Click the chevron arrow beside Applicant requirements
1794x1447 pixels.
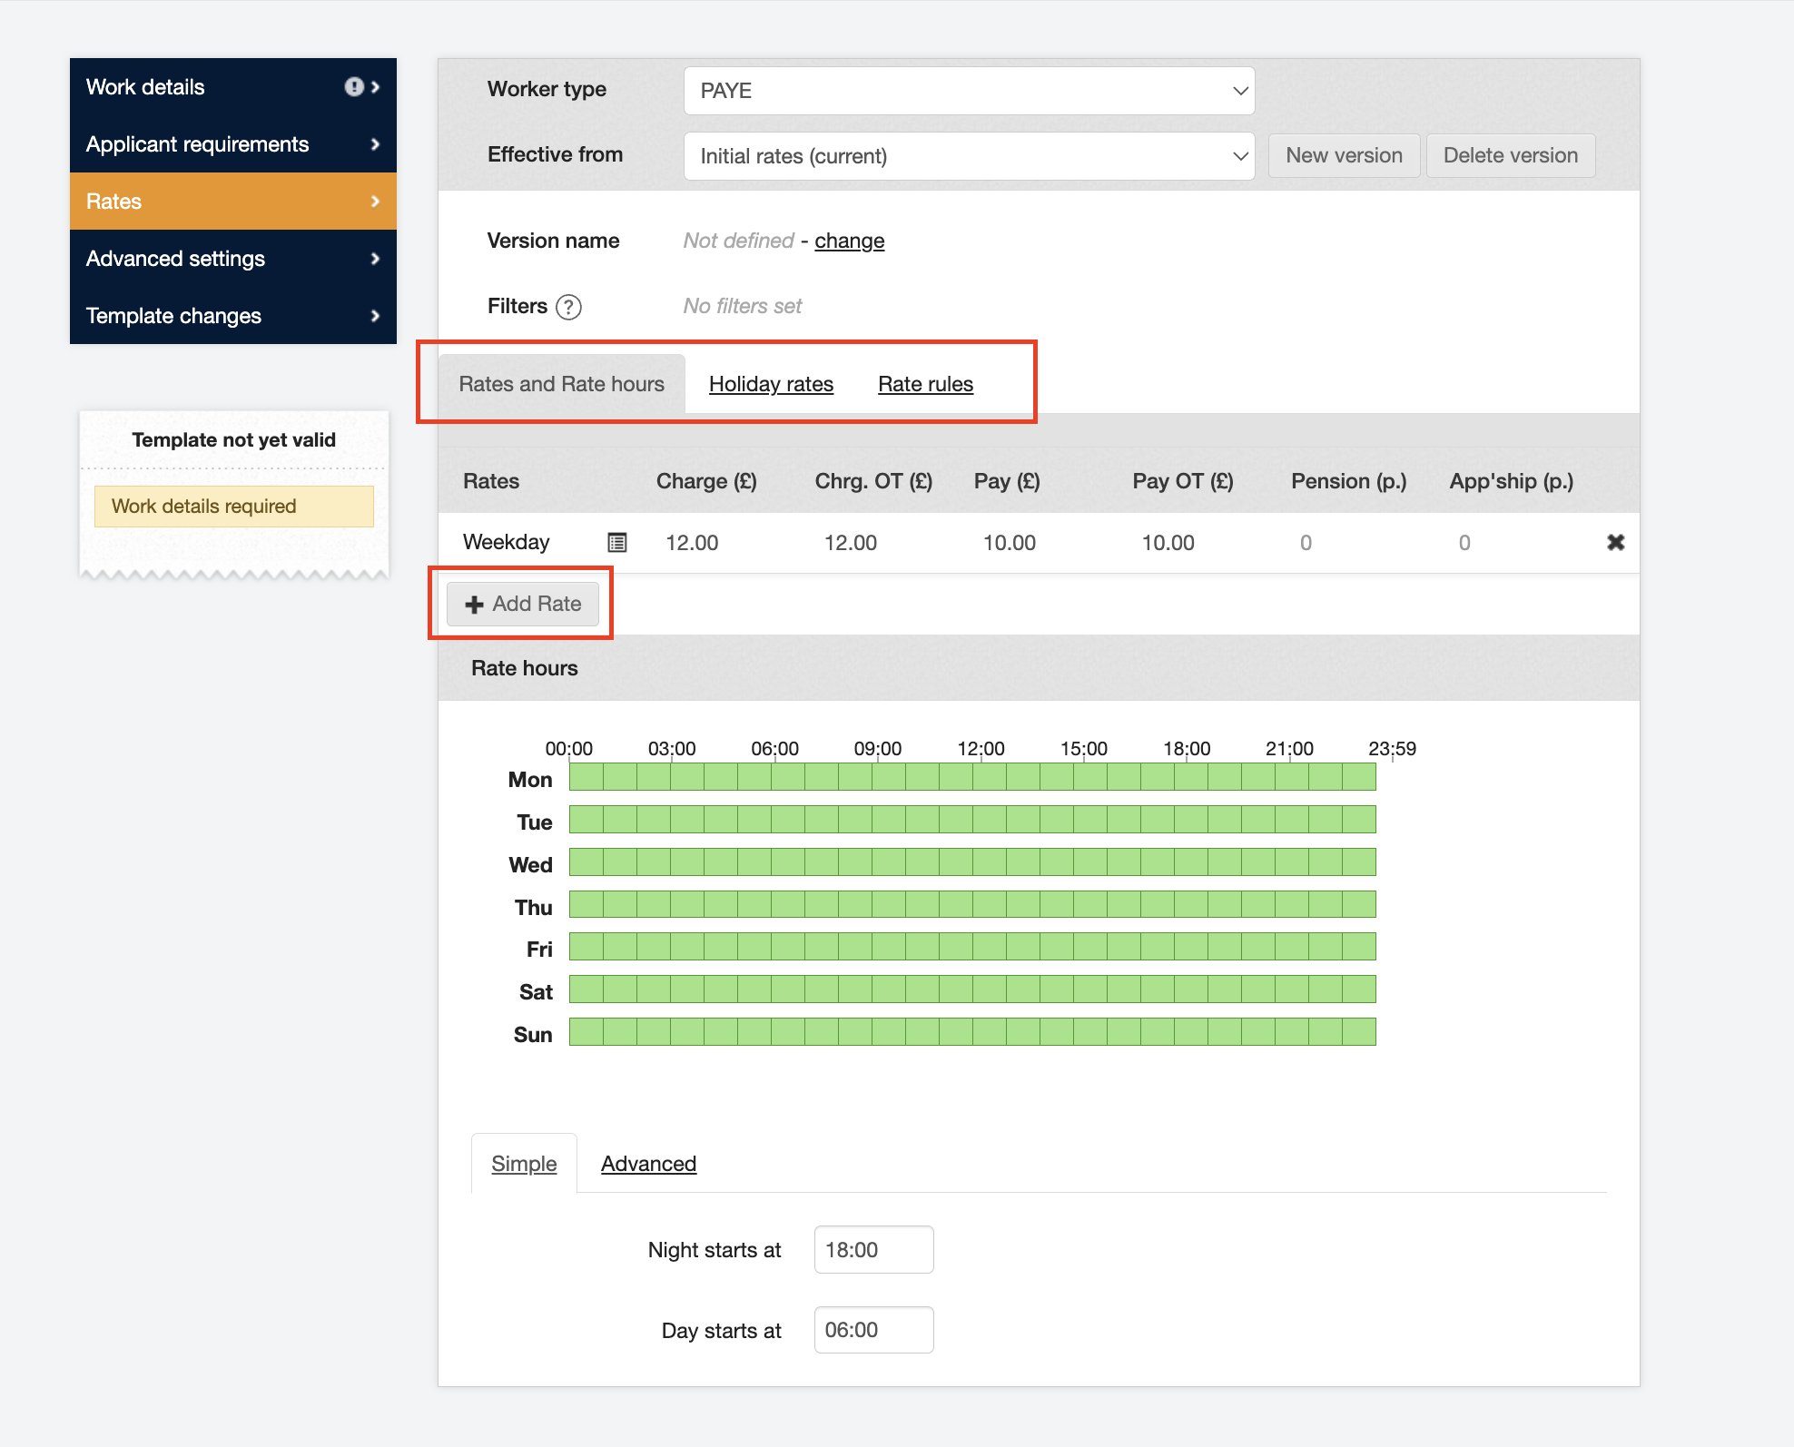click(375, 144)
